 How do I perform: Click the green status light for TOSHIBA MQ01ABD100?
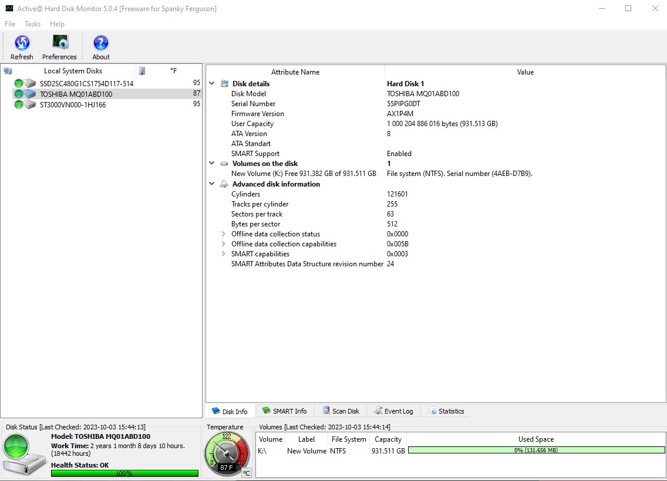18,94
